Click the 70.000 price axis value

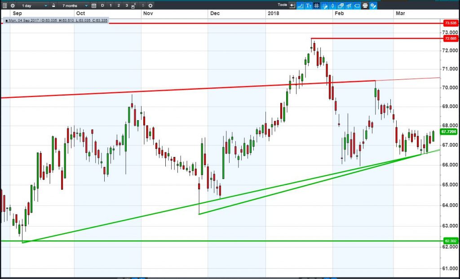(451, 87)
